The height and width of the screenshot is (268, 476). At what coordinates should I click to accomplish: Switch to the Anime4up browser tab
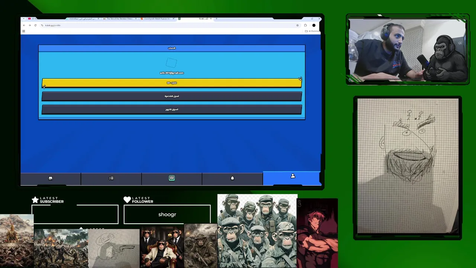click(x=82, y=19)
